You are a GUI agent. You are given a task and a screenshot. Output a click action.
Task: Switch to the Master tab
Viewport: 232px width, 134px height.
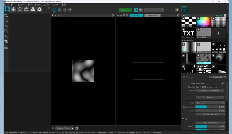[136, 15]
